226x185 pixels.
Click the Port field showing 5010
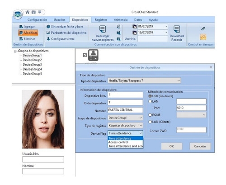(191, 108)
